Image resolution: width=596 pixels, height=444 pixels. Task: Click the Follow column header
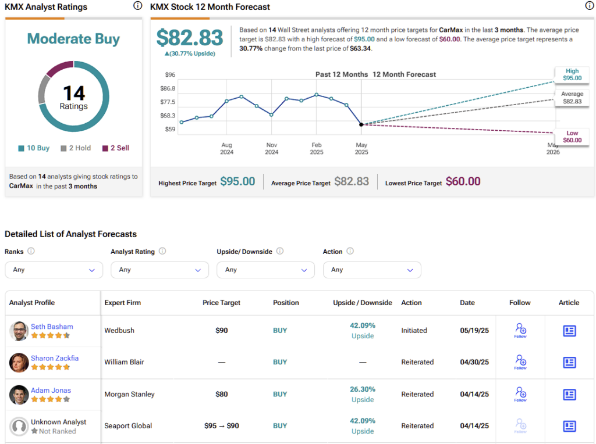coord(520,302)
